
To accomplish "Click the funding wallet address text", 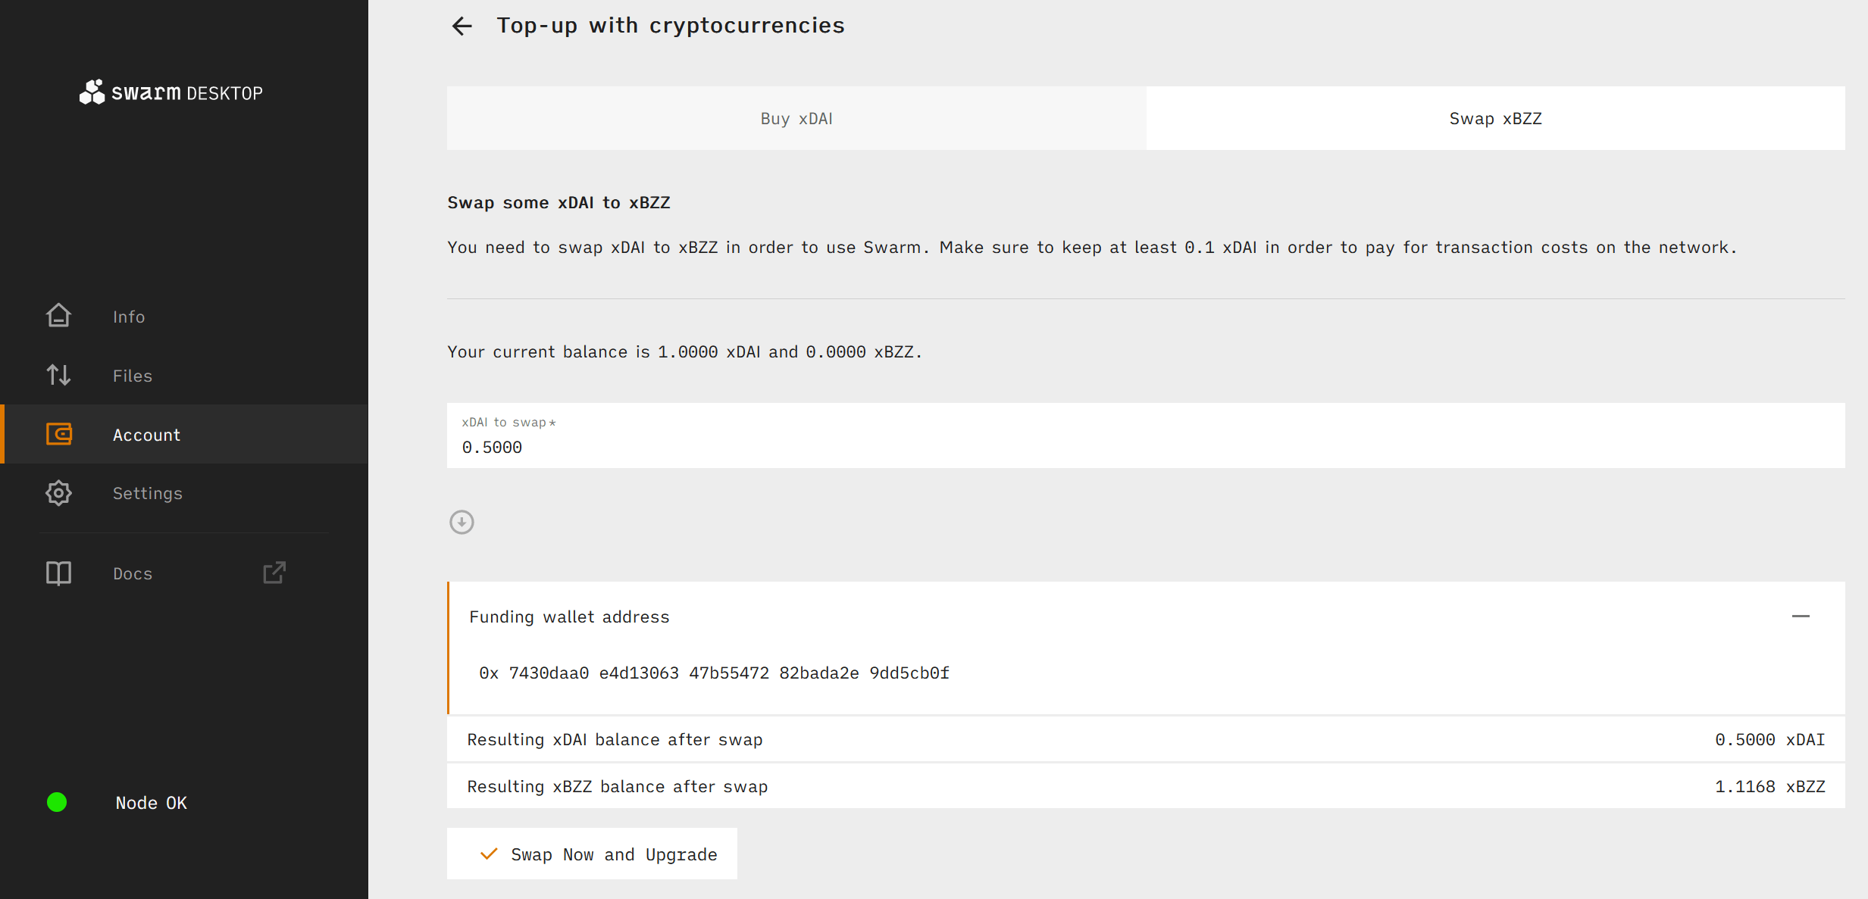I will coord(714,673).
